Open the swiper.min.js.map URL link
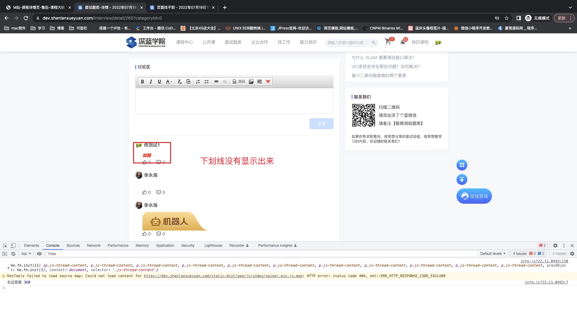Viewport: 577px width, 325px height. tap(223, 276)
